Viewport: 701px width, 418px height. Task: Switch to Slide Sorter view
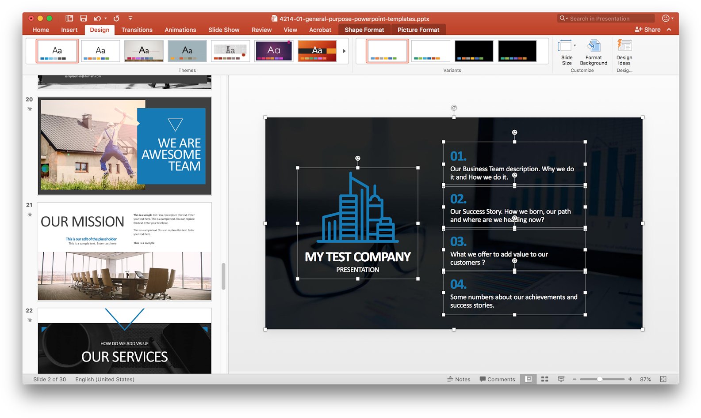(545, 379)
